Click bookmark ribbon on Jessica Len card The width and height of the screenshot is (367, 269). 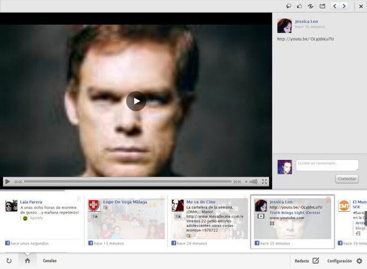click(x=328, y=200)
